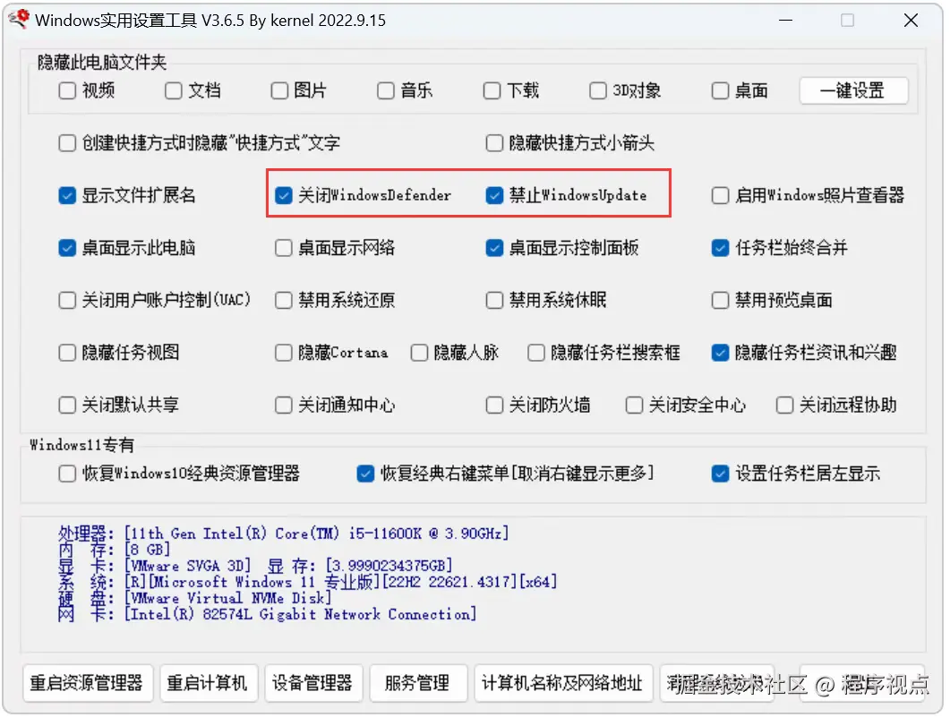Viewport: 950px width, 717px height.
Task: Uncheck 禁止WindowsUpdate
Action: (x=494, y=196)
